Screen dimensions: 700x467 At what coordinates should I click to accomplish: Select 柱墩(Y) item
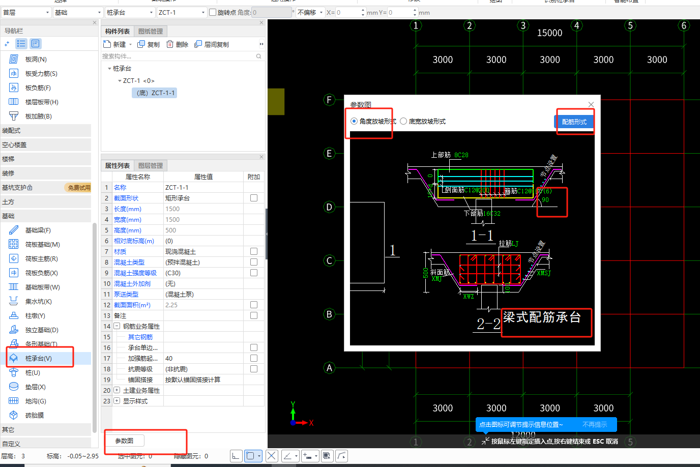(35, 316)
